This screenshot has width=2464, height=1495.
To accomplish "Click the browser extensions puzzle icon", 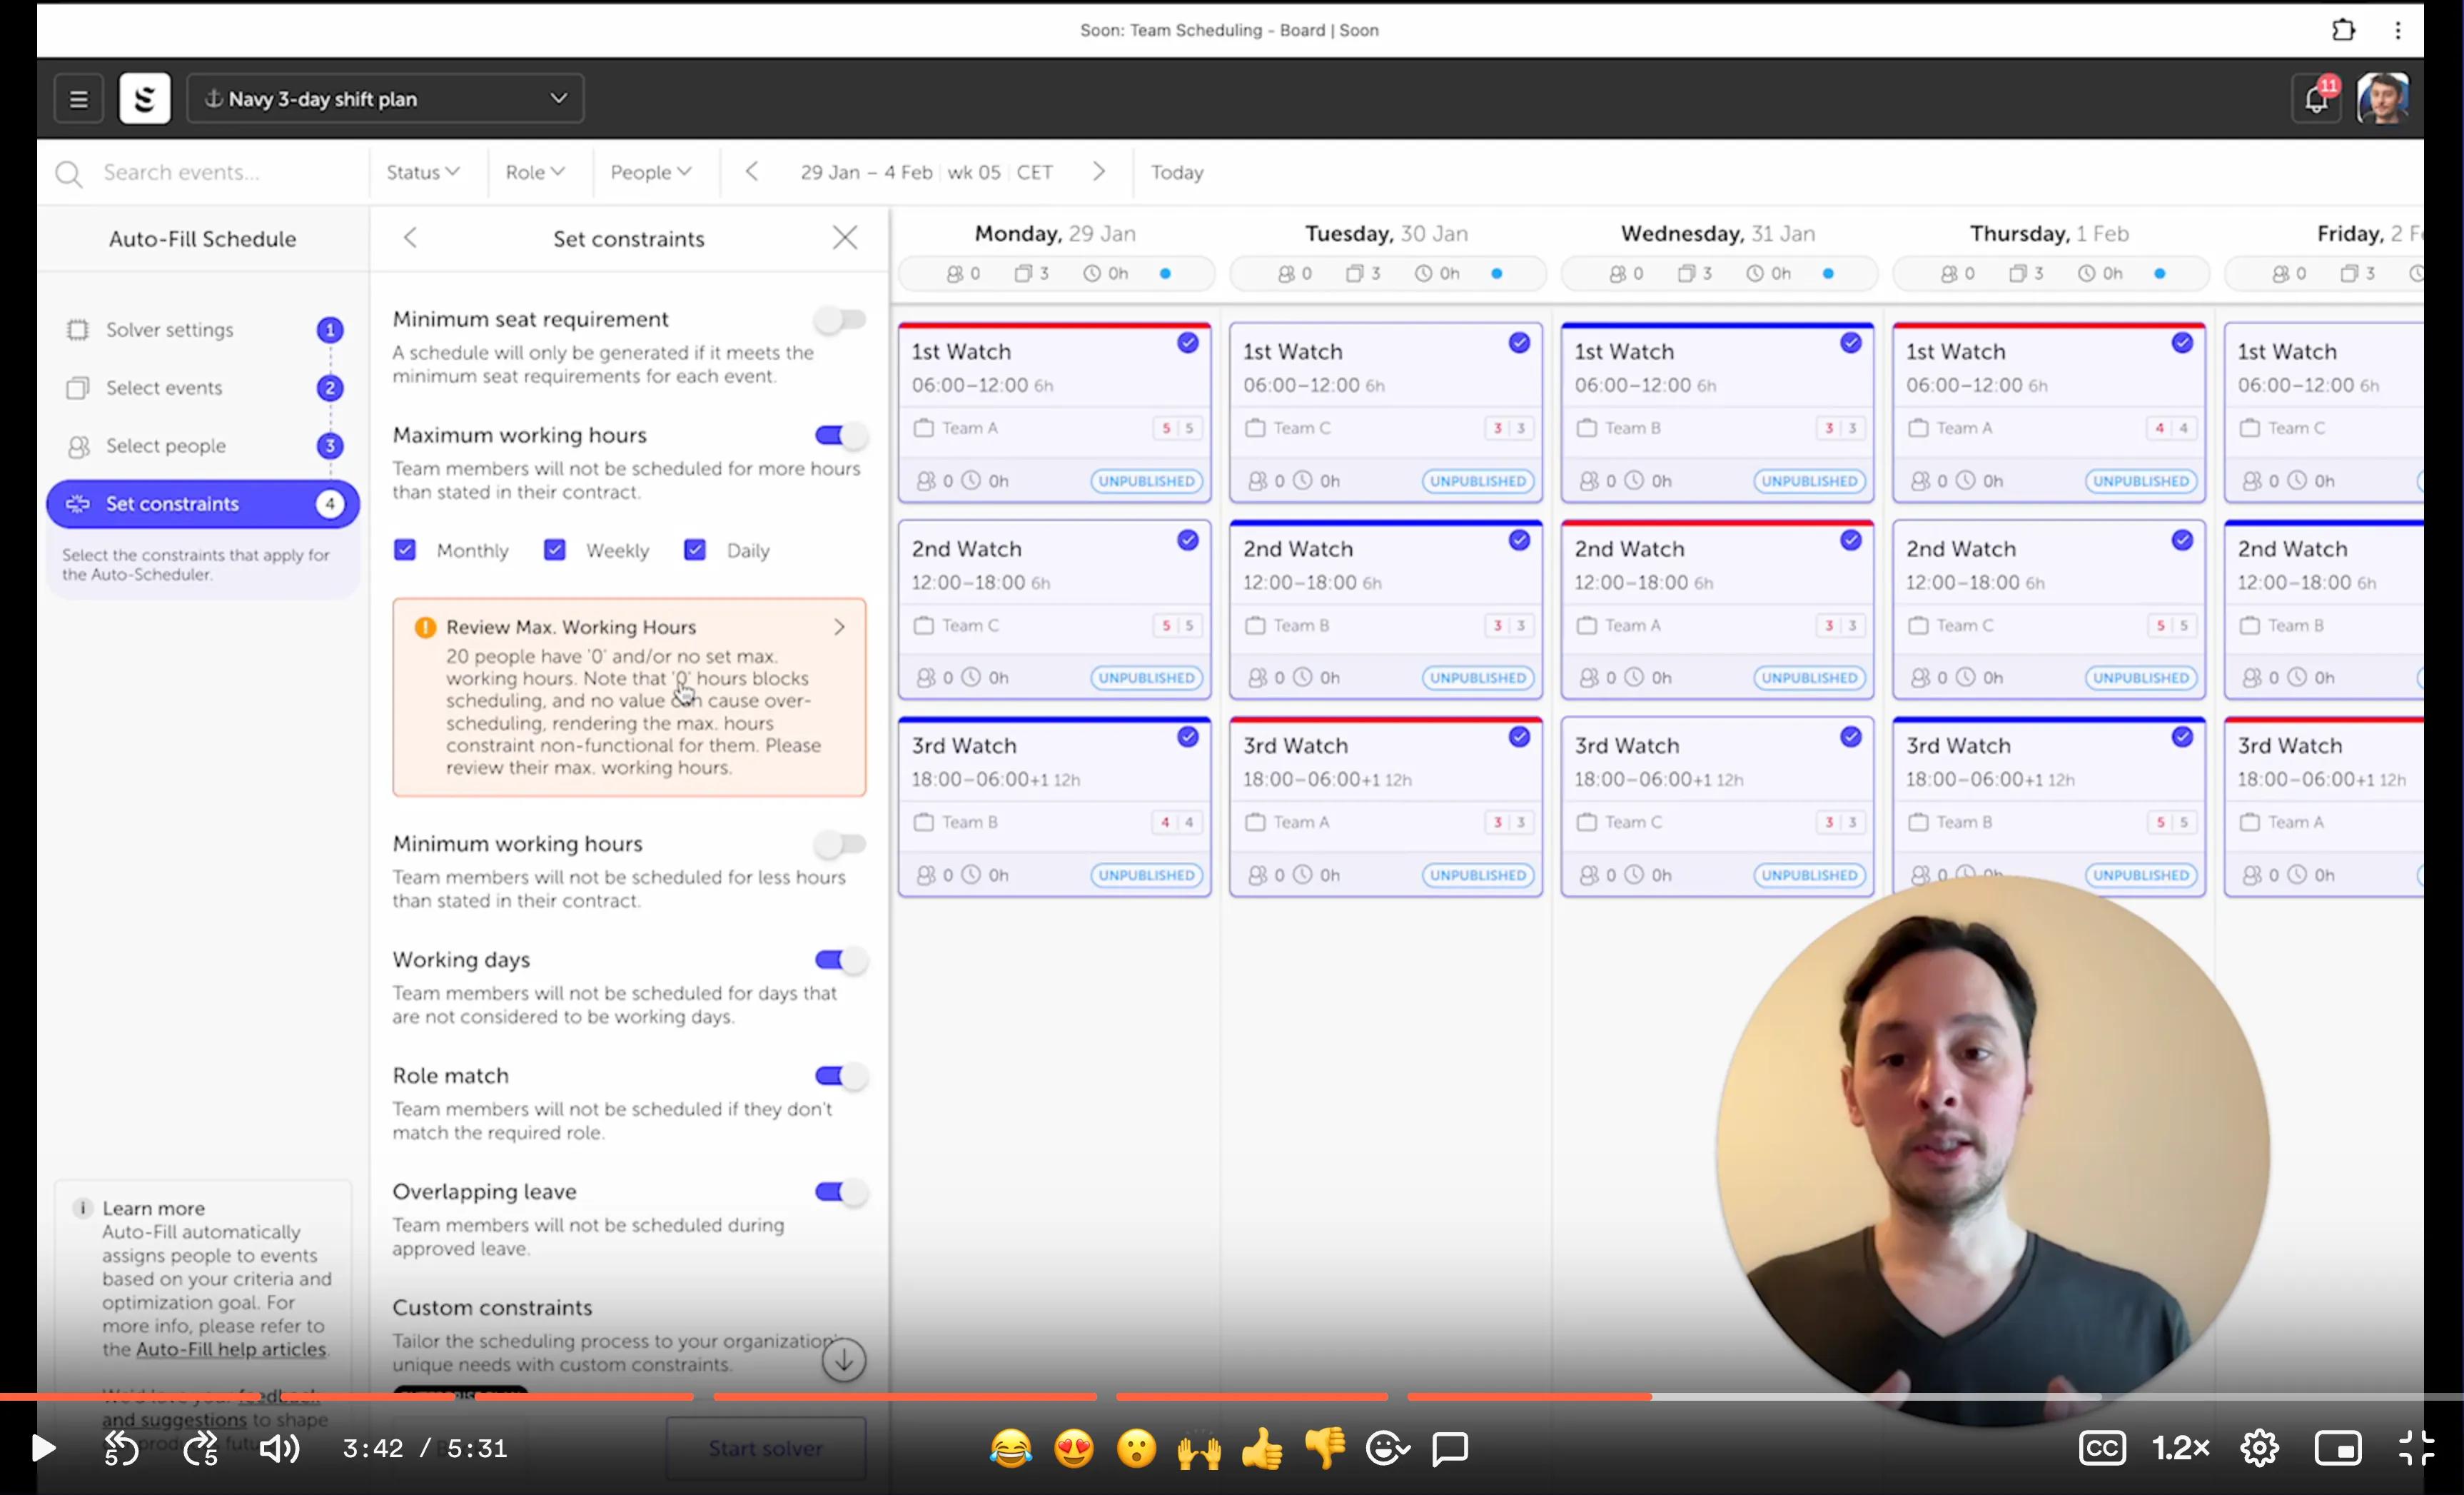I will tap(2343, 30).
